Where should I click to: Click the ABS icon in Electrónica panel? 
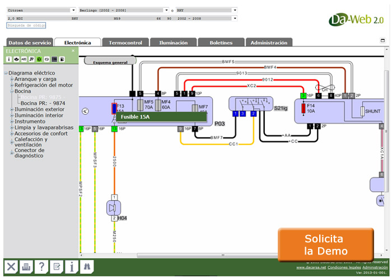coord(24,59)
